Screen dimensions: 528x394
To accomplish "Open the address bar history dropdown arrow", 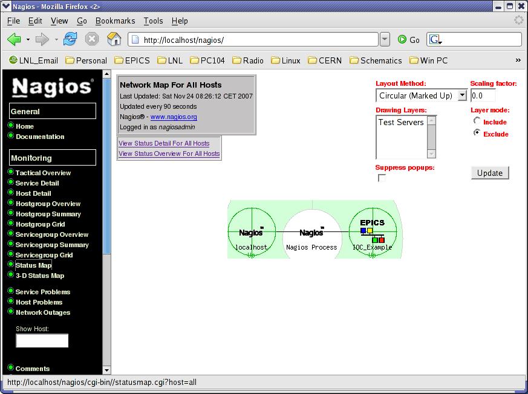I will (384, 39).
